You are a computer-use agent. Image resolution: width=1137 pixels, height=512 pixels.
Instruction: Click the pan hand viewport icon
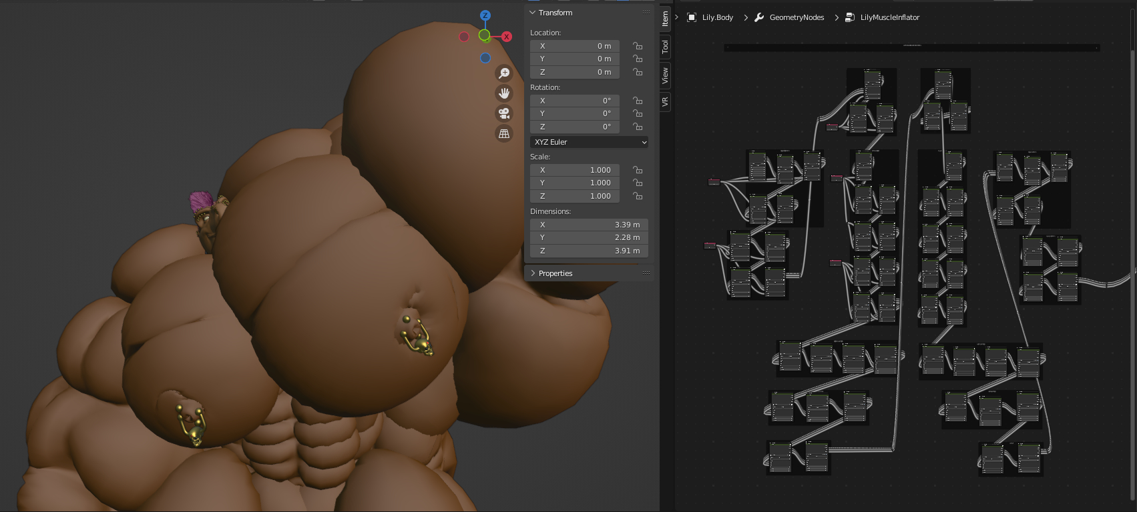point(504,93)
